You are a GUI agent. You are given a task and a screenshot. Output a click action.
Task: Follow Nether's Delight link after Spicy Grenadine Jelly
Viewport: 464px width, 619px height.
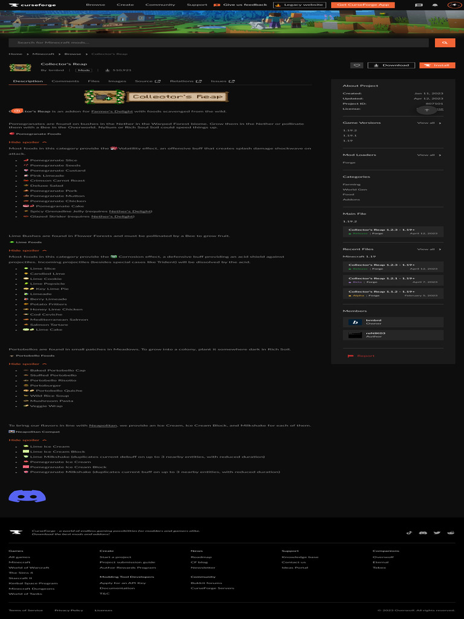(130, 211)
